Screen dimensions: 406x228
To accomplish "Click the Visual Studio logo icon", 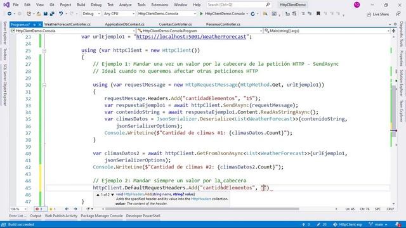I will coord(6,4).
